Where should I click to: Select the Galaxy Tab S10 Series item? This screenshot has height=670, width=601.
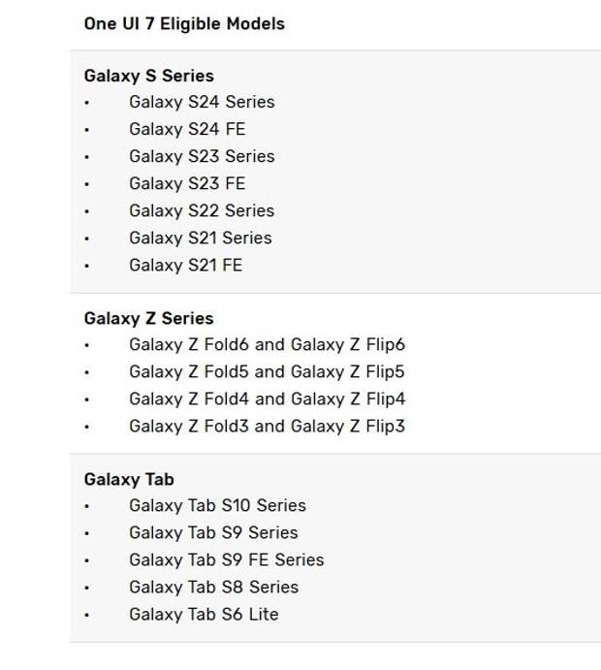click(218, 506)
